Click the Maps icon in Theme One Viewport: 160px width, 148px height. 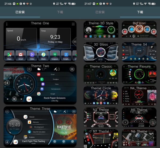pyautogui.click(x=9, y=55)
